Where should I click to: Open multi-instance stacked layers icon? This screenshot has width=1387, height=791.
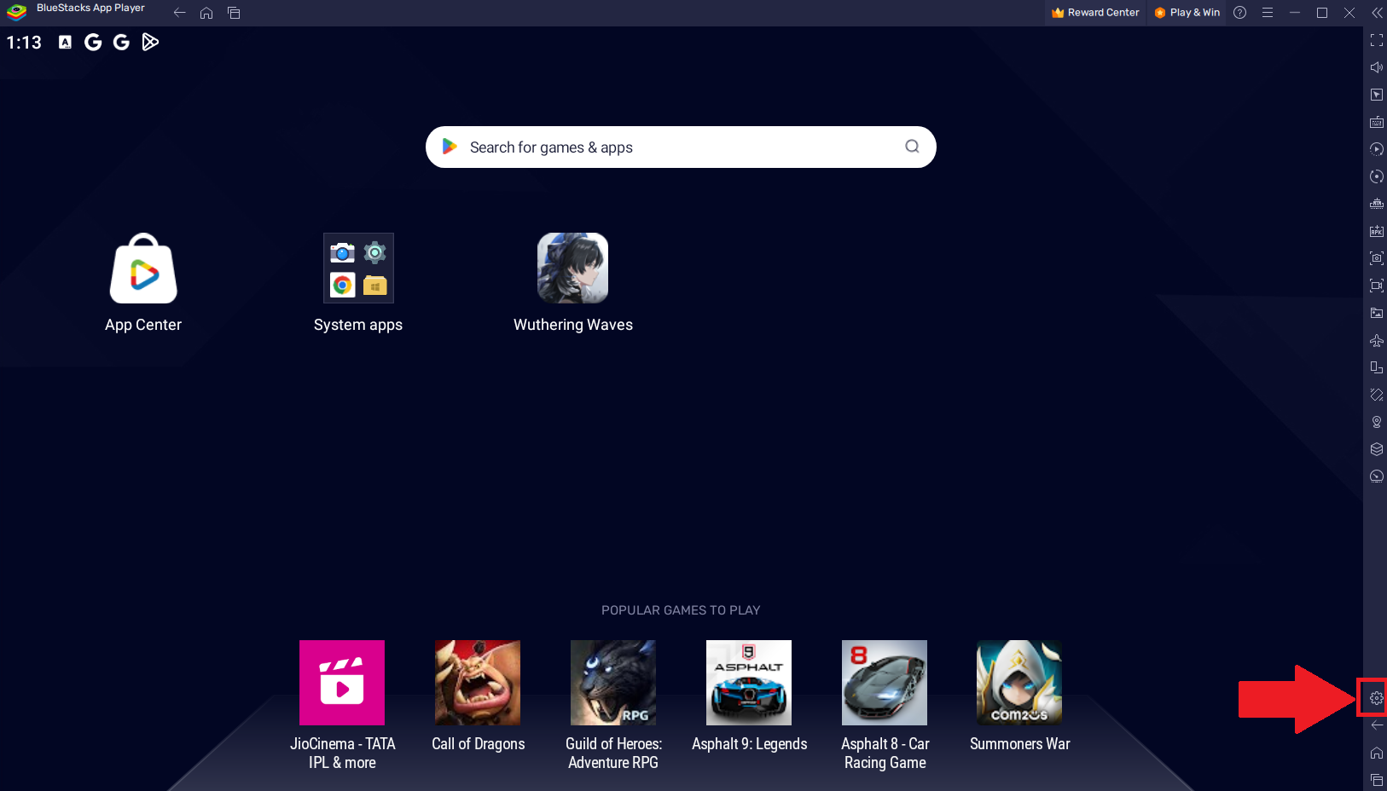click(x=1377, y=449)
